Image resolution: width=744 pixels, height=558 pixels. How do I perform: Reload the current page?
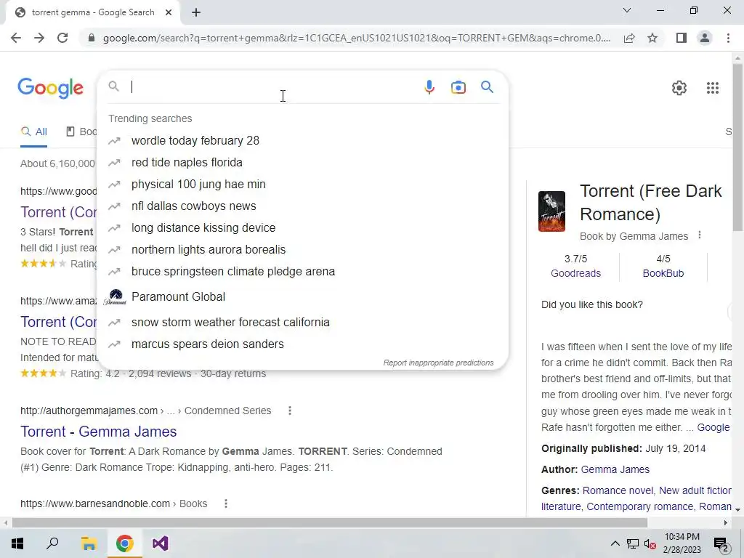[x=62, y=38]
